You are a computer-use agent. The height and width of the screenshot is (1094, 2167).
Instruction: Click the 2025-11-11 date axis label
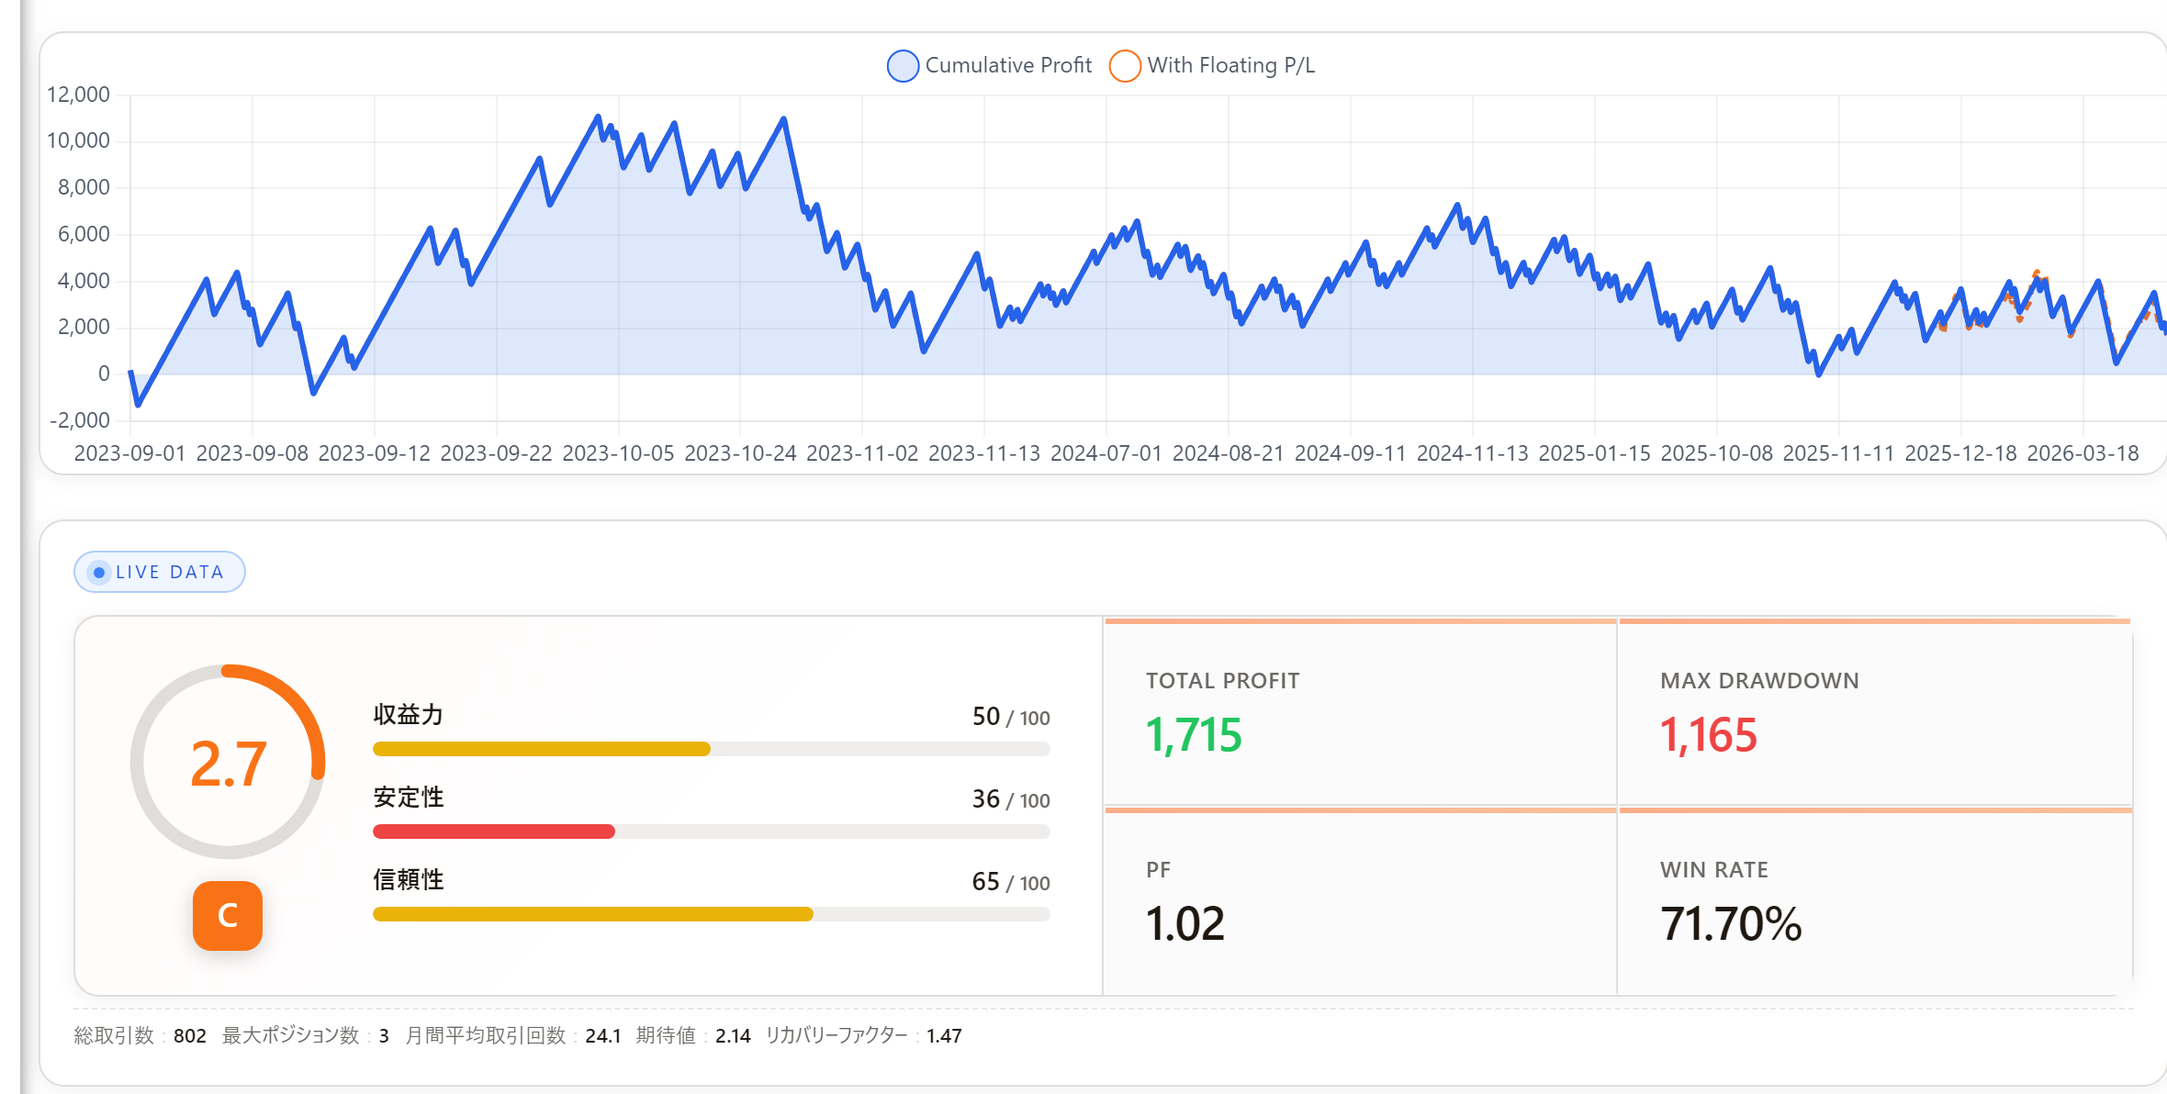coord(1839,453)
